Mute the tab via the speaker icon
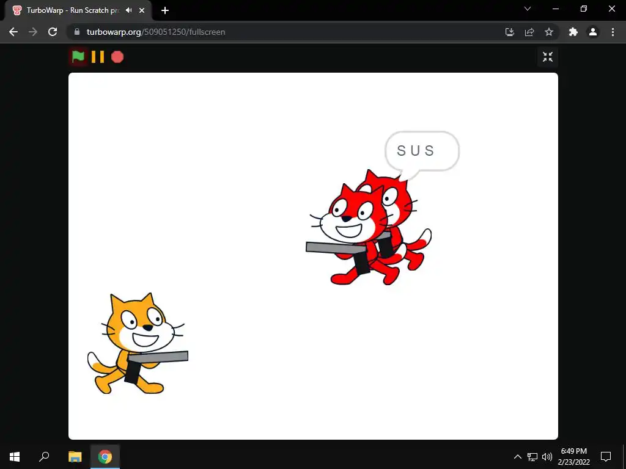The width and height of the screenshot is (626, 469). tap(128, 10)
